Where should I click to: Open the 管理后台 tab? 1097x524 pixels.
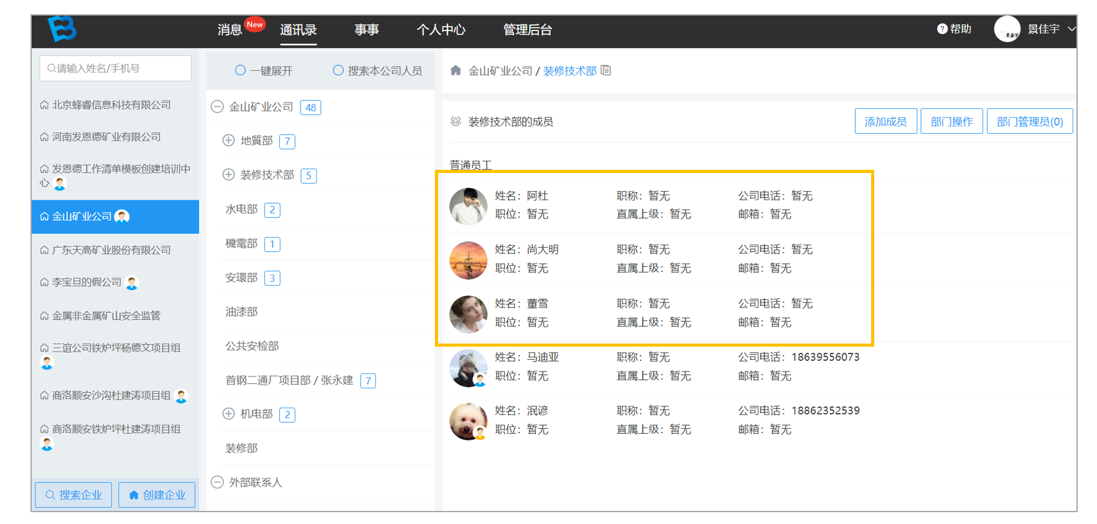coord(528,30)
